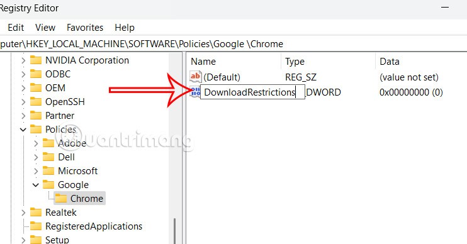Minimize the Registry Editor window
The height and width of the screenshot is (244, 467).
(445, 7)
